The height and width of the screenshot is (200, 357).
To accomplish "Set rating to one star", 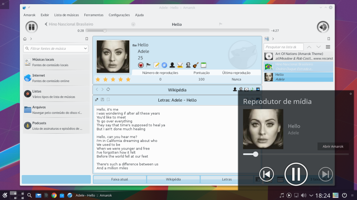I will [98, 79].
